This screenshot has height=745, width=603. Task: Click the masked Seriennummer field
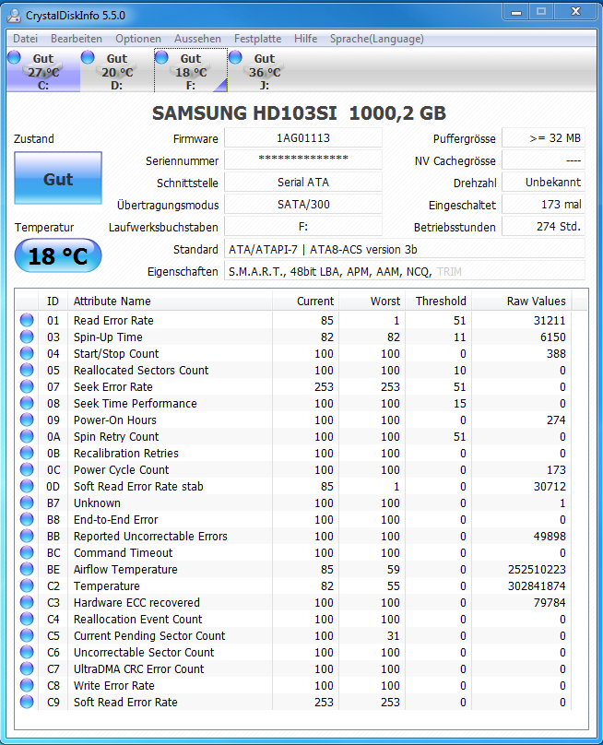pos(303,160)
